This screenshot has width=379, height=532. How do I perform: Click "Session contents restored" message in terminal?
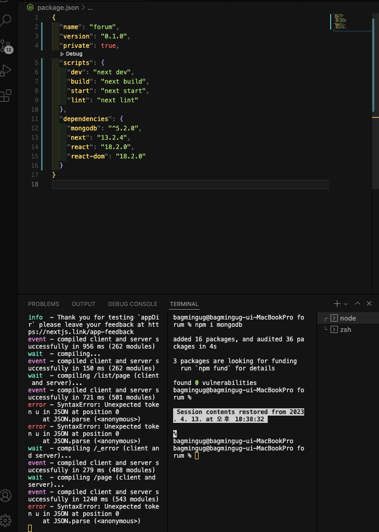[239, 416]
